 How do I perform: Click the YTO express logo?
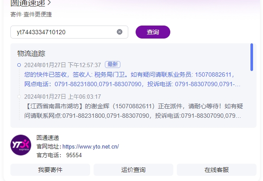pyautogui.click(x=21, y=145)
